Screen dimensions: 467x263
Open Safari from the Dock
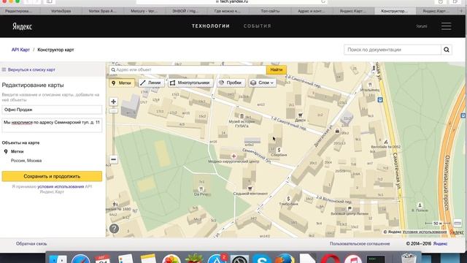tap(80, 259)
